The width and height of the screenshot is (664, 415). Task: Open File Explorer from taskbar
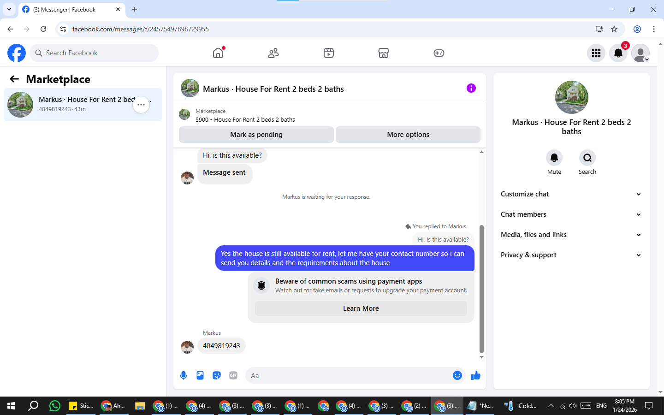click(140, 406)
